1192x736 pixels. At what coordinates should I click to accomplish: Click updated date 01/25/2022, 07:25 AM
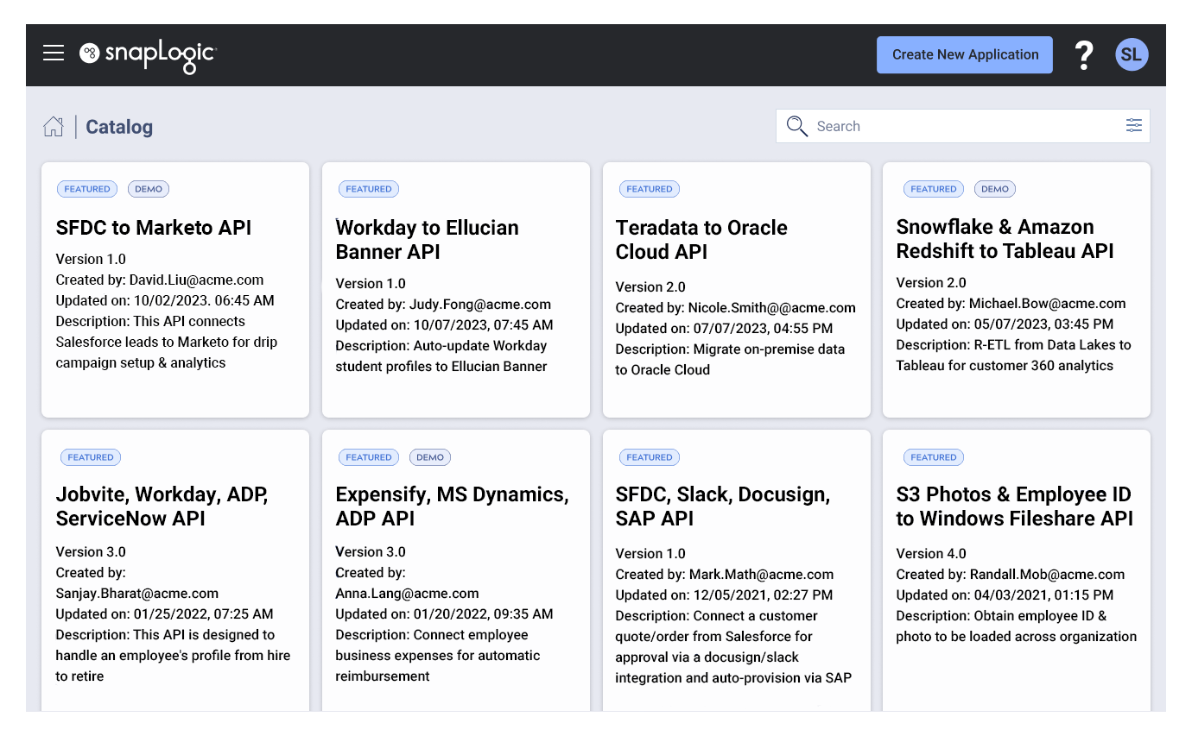203,613
